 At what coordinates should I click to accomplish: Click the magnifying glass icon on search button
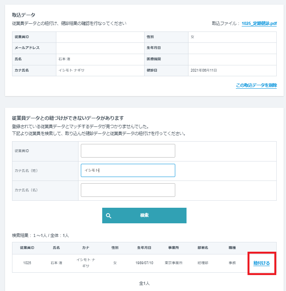click(x=109, y=216)
